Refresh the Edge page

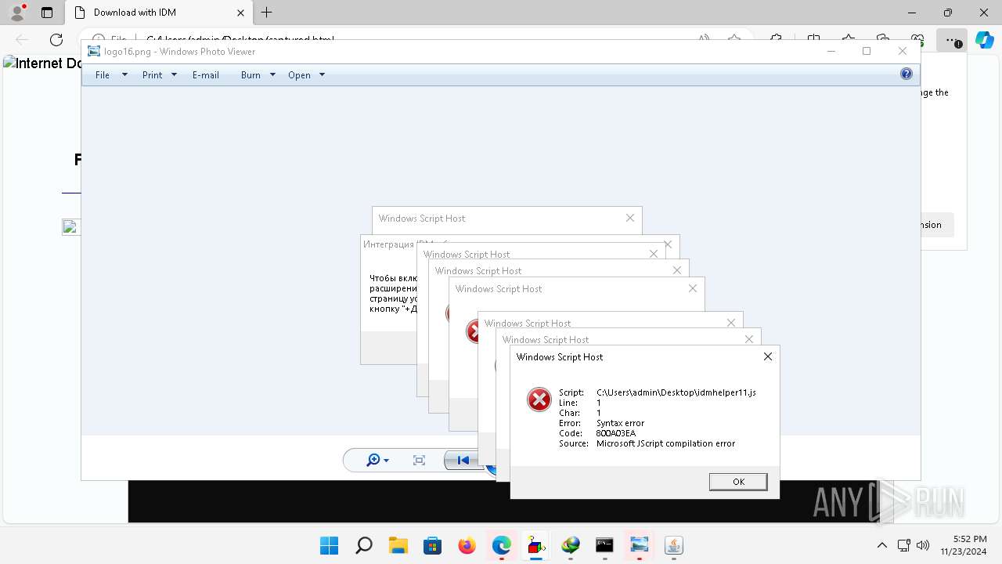point(56,40)
